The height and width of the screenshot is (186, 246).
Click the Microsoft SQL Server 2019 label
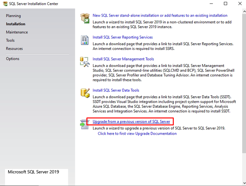(33, 172)
